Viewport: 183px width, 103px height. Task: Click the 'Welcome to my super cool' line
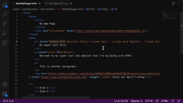(86, 56)
